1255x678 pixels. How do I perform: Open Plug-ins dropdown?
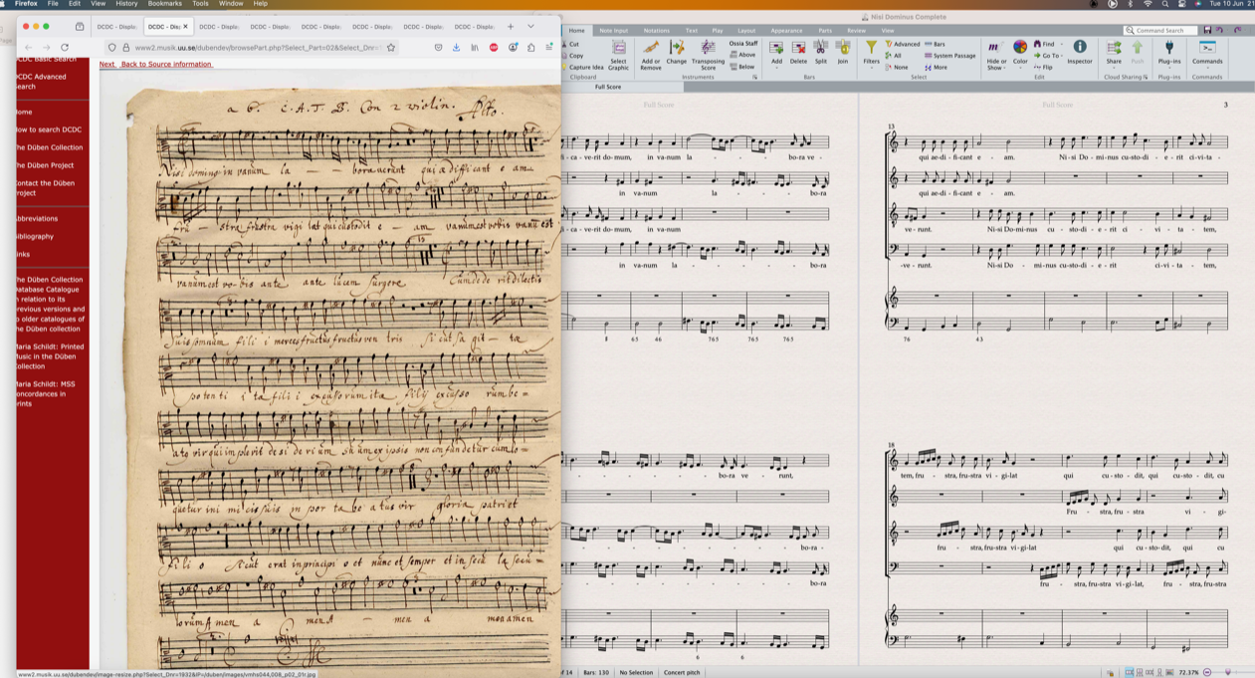(x=1169, y=53)
